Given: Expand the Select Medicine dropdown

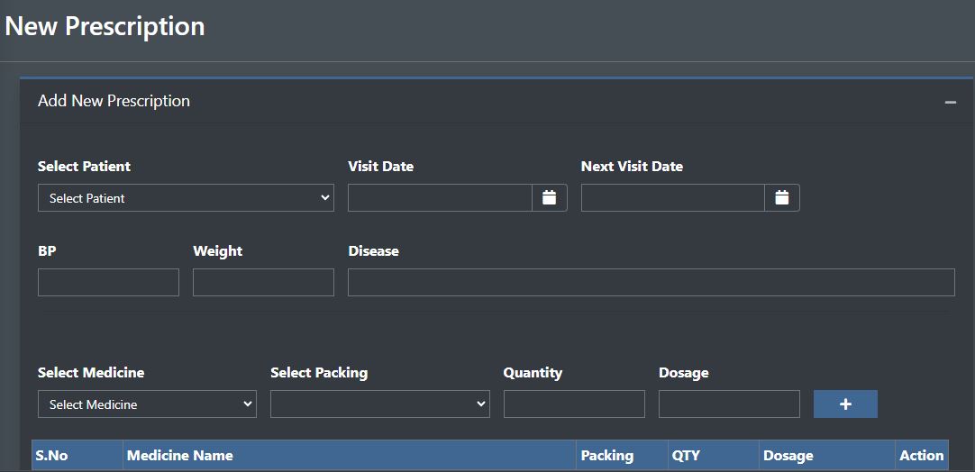Looking at the screenshot, I should coord(147,404).
